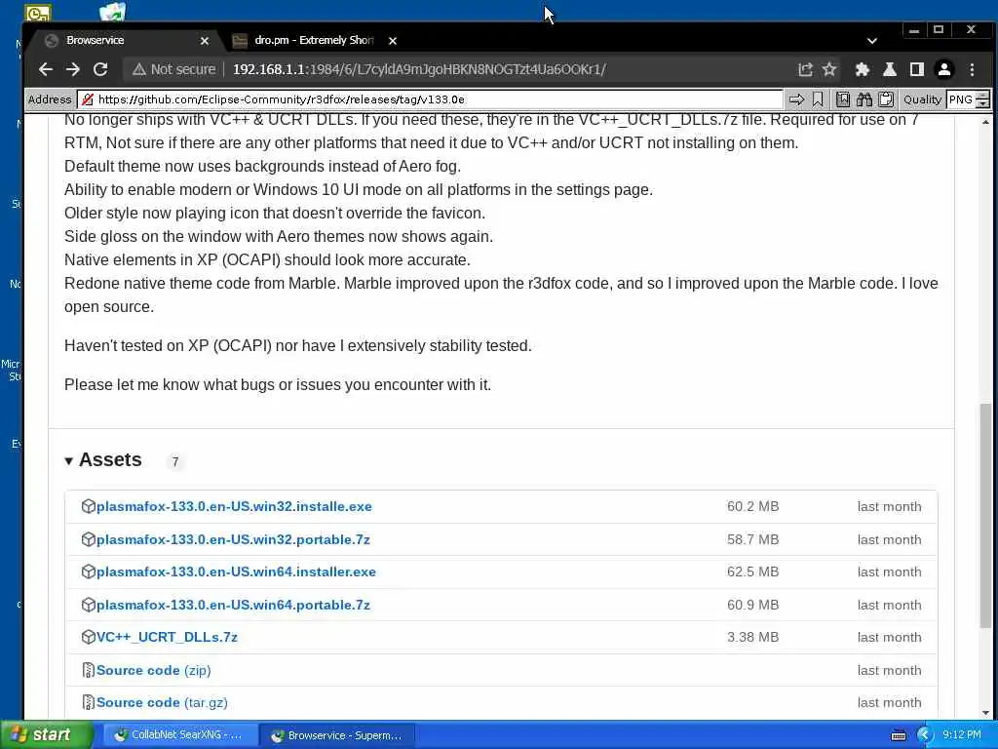The width and height of the screenshot is (998, 749).
Task: Switch to Browservice Supermium taskbar window
Action: click(x=337, y=735)
